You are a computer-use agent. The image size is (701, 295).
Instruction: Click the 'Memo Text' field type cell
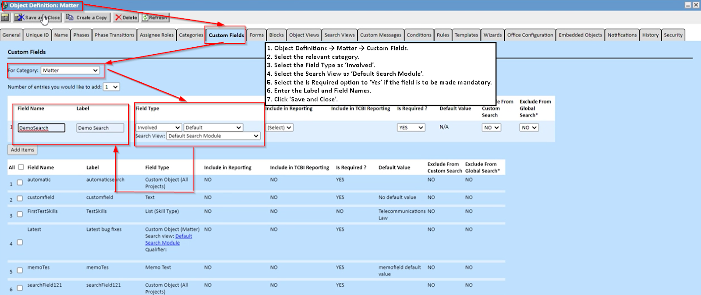158,267
